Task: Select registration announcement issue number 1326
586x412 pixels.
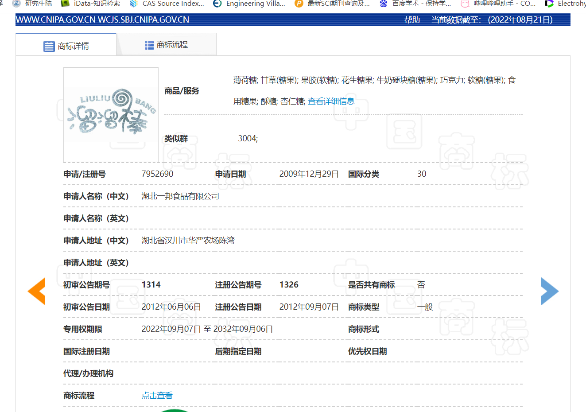Action: pyautogui.click(x=289, y=284)
